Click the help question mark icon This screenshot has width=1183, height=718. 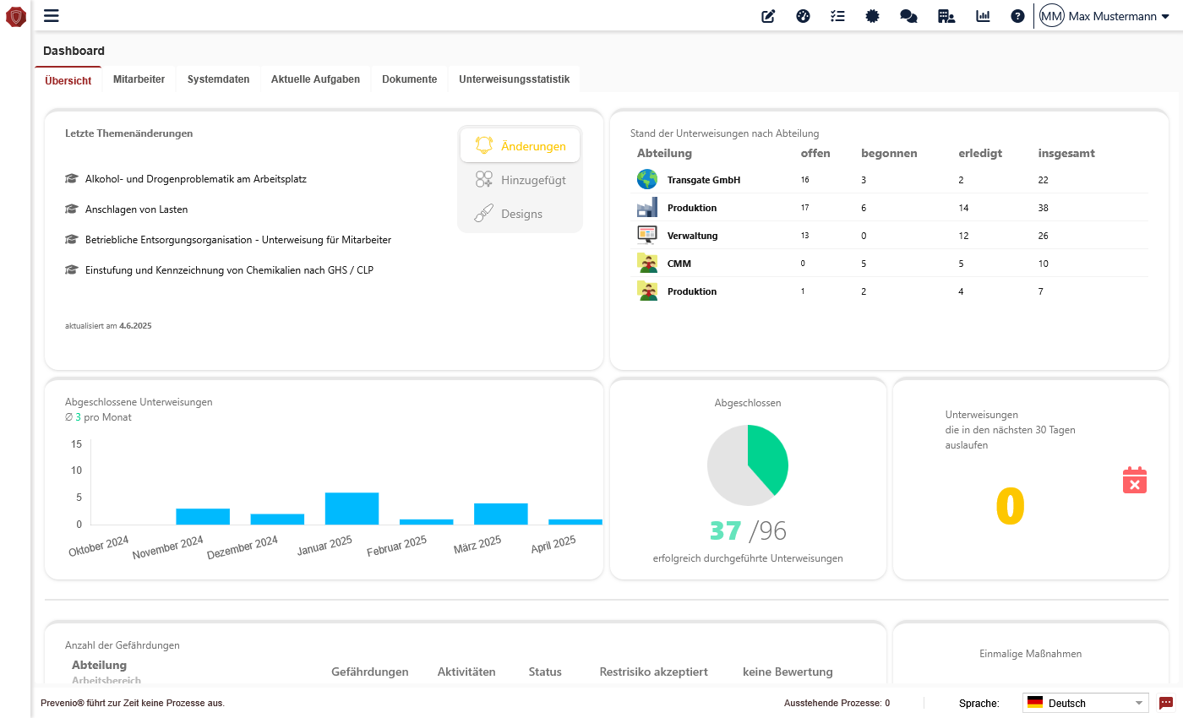pos(1017,16)
